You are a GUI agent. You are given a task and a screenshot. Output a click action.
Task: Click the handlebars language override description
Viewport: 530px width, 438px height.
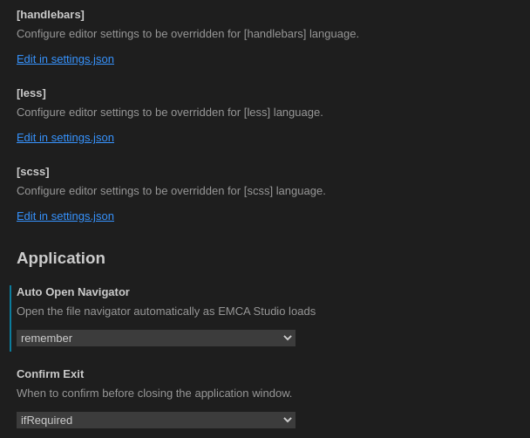coord(187,34)
